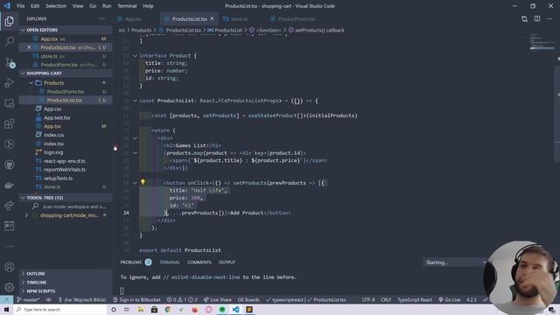Open the Manage gear icon

[x=10, y=287]
